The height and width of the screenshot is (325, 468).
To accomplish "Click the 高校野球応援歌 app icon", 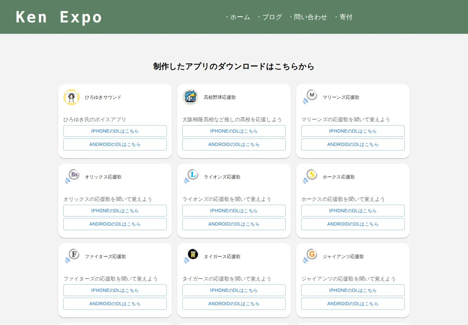I will [x=190, y=97].
